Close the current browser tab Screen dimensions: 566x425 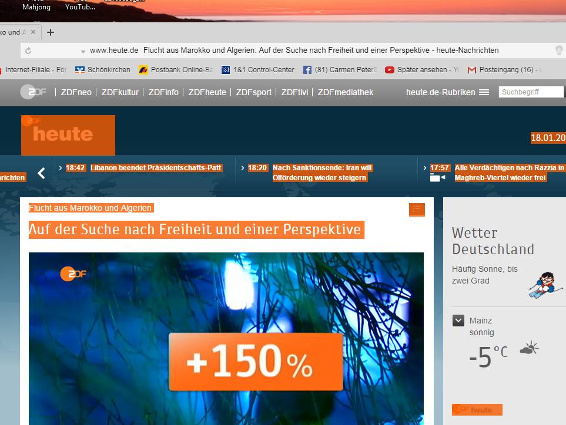[x=33, y=32]
